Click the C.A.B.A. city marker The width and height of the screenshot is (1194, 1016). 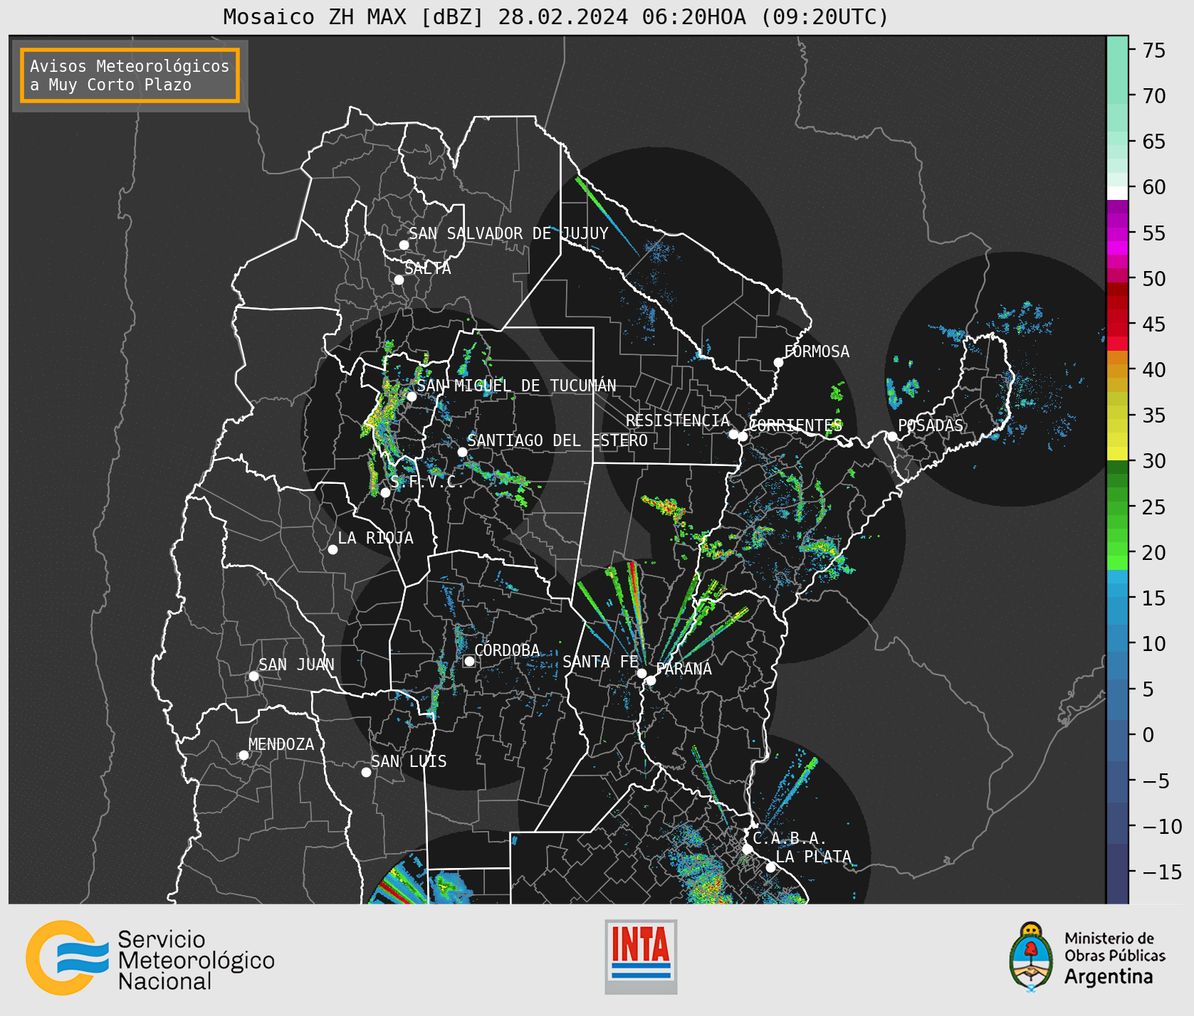[747, 849]
